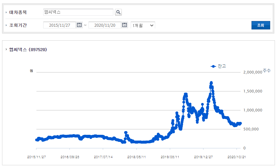Click the 조회 search button
277x168 pixels.
click(x=261, y=25)
